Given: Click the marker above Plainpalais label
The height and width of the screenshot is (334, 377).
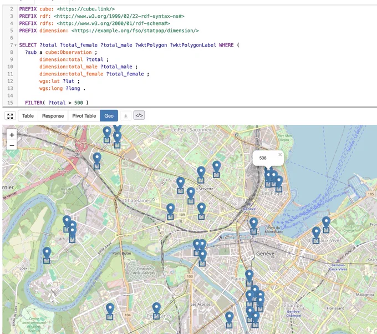Looking at the screenshot, I should click(x=249, y=278).
